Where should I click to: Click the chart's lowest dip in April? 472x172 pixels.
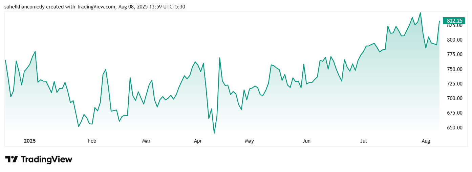pos(214,133)
